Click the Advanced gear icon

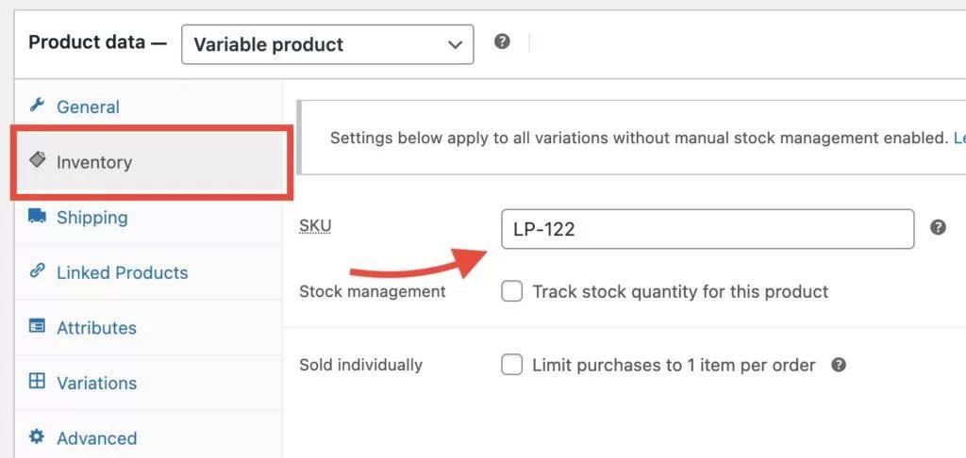pyautogui.click(x=38, y=437)
